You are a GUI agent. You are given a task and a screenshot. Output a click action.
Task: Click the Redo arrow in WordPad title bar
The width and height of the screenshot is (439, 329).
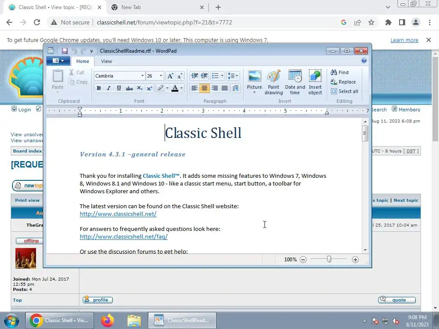click(83, 51)
